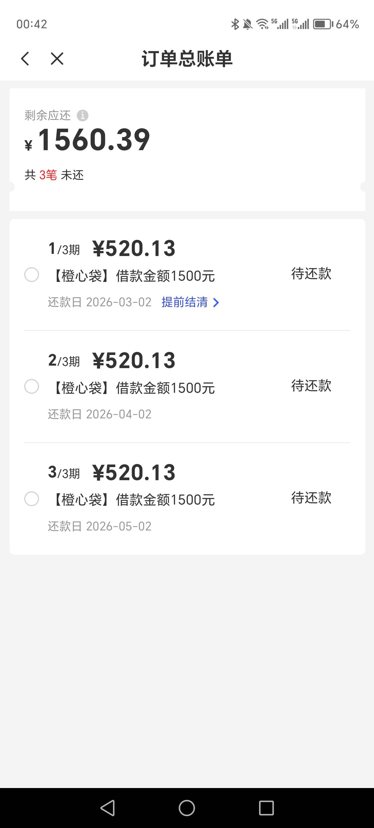374x828 pixels.
Task: Tap the 订单总账单 page title
Action: coord(187,59)
